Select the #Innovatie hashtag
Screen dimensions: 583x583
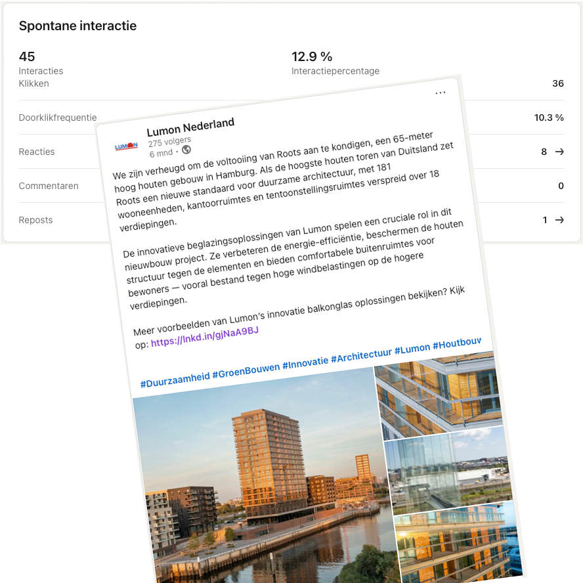[x=305, y=362]
